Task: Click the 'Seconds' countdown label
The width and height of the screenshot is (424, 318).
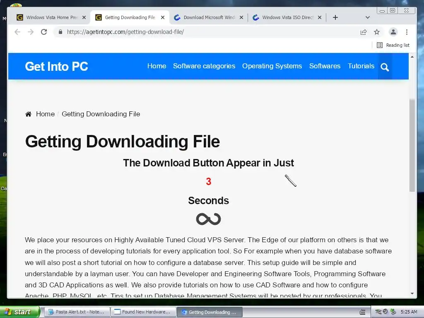Action: (209, 201)
